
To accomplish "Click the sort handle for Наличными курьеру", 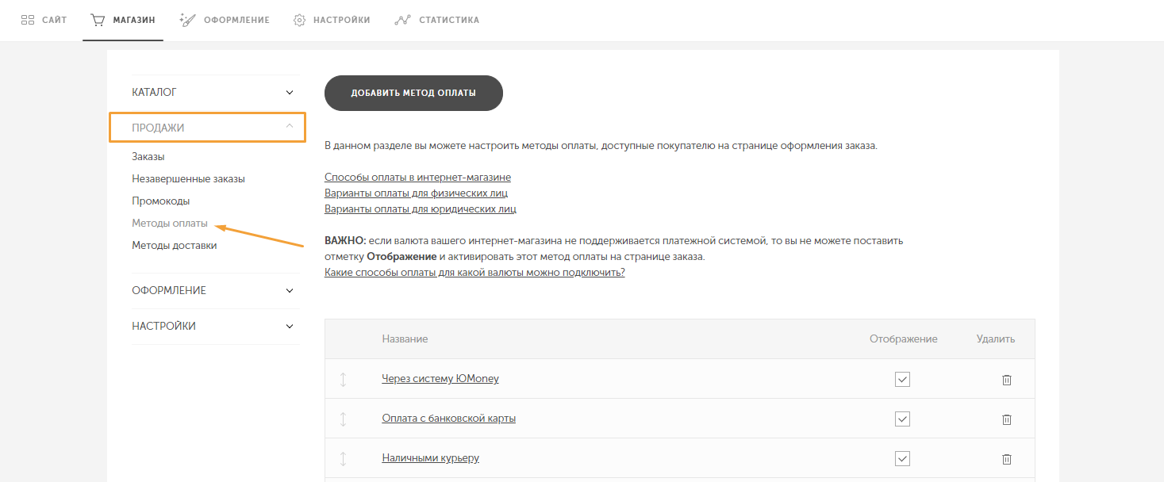I will (344, 459).
